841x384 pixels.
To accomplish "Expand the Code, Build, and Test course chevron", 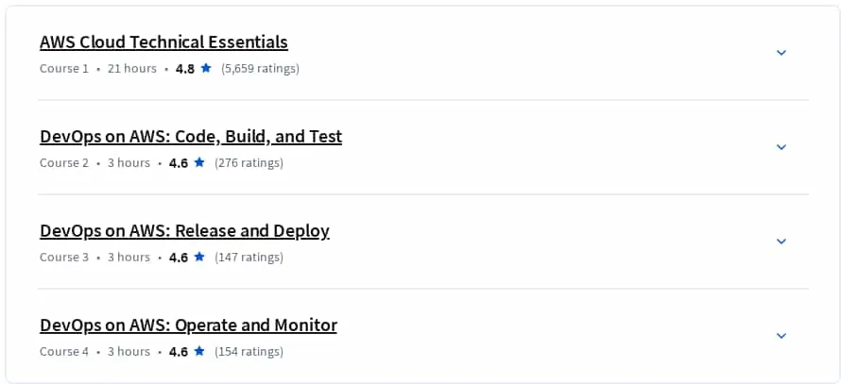I will (x=781, y=147).
